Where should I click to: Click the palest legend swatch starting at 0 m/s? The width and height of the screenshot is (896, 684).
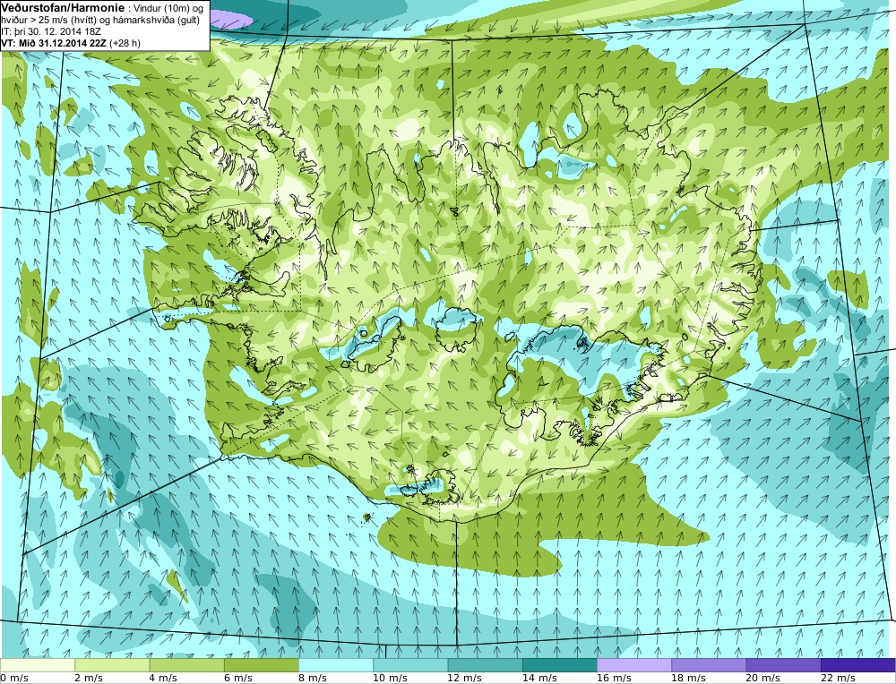[x=38, y=665]
